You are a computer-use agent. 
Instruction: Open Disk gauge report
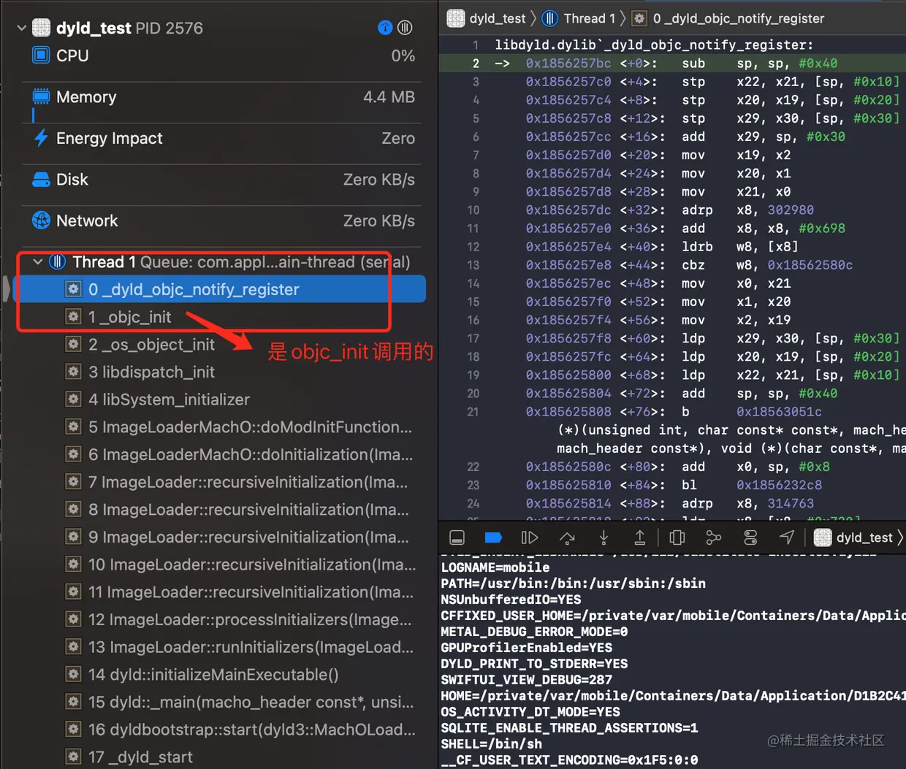click(224, 180)
